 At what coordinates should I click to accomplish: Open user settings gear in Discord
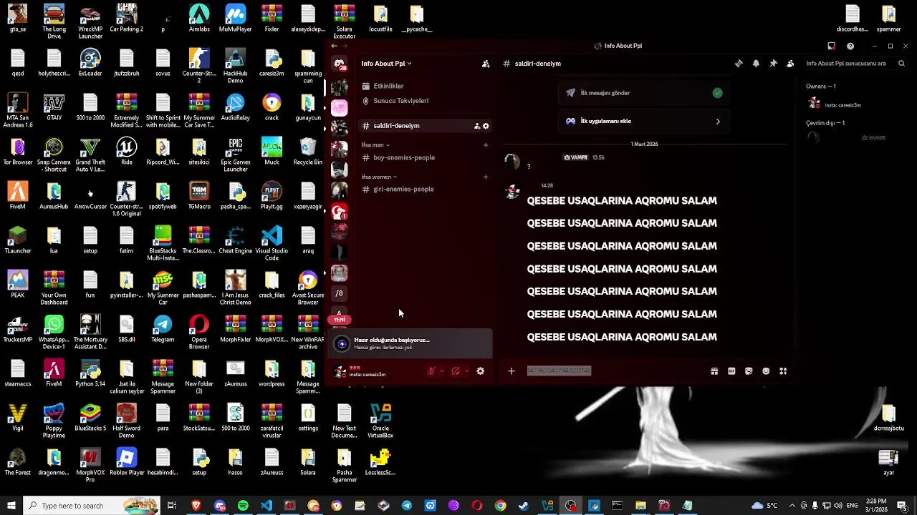tap(481, 371)
